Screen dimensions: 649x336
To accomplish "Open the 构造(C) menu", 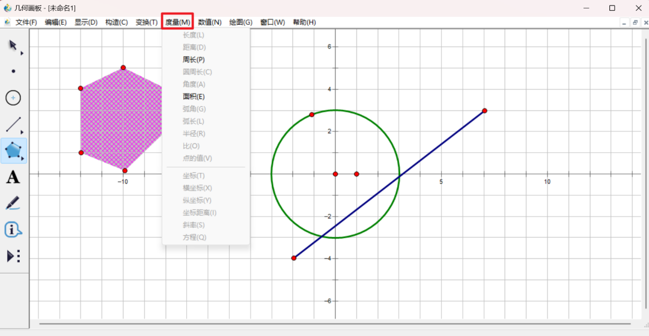I will coord(117,22).
